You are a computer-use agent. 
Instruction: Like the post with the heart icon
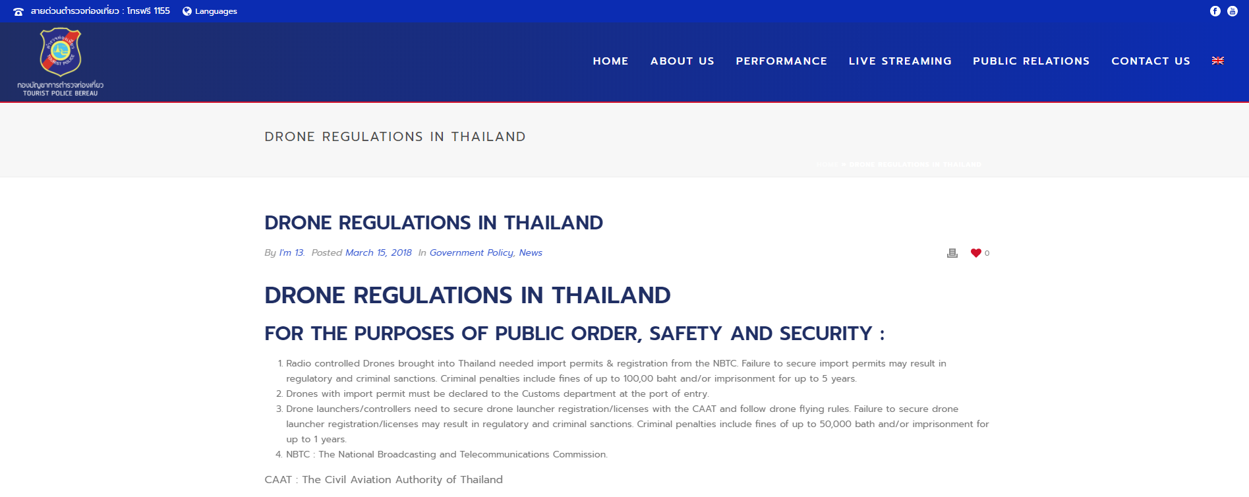[976, 253]
